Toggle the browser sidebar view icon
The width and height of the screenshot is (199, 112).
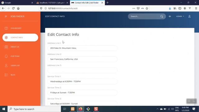[180, 8]
